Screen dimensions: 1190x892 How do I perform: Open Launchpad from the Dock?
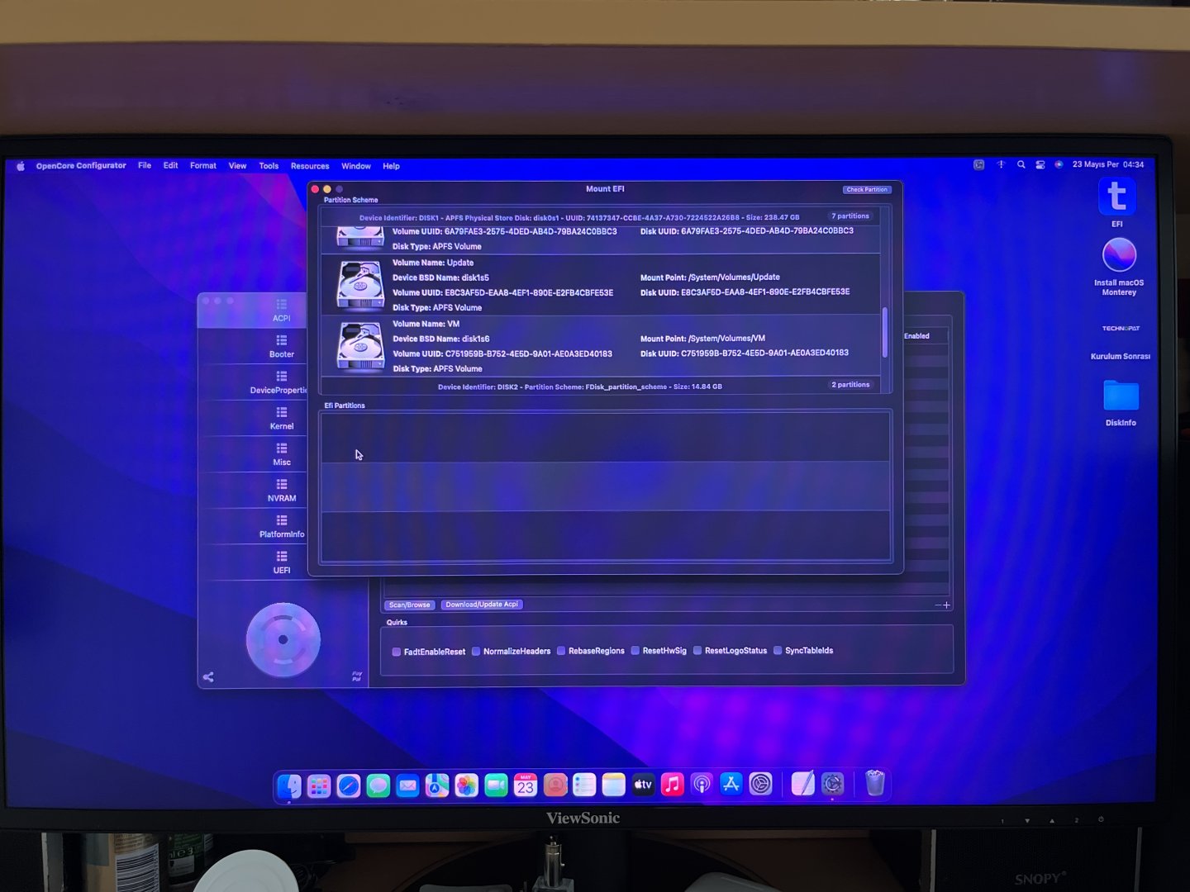pyautogui.click(x=319, y=785)
